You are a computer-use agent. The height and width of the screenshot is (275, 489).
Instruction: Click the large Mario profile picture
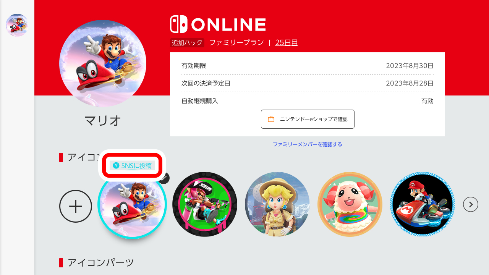pos(103,63)
